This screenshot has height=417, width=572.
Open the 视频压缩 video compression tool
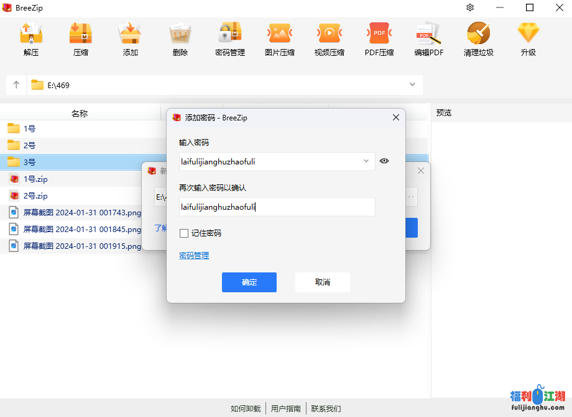point(330,34)
